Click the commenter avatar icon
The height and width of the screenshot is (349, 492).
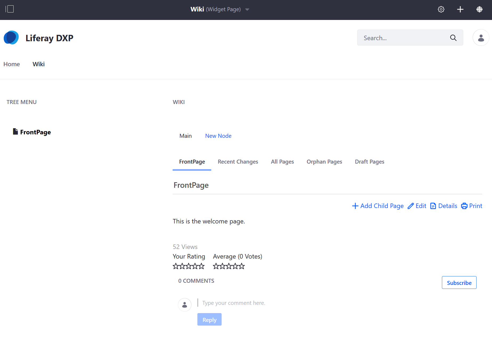(185, 305)
